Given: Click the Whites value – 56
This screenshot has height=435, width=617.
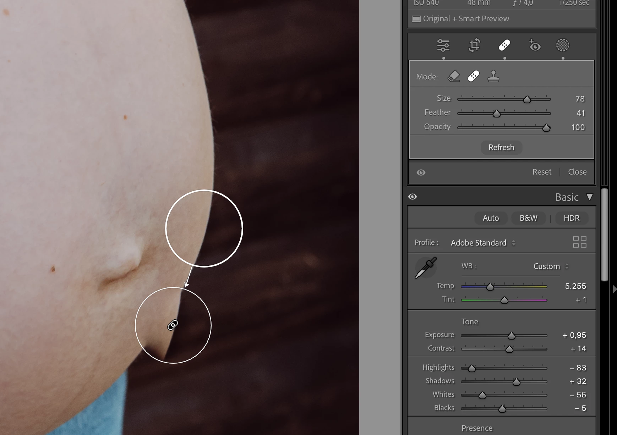Looking at the screenshot, I should tap(578, 395).
